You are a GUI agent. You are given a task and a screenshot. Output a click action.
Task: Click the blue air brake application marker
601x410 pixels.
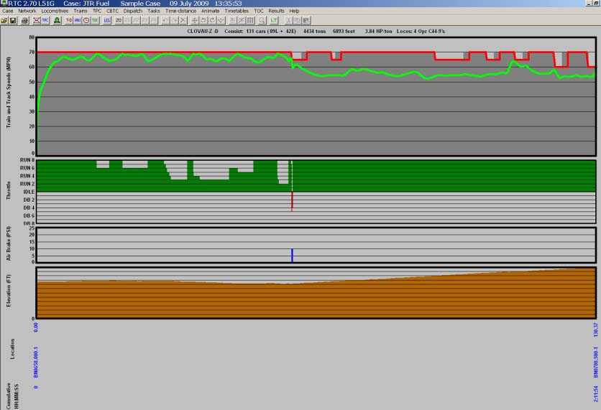coord(292,255)
